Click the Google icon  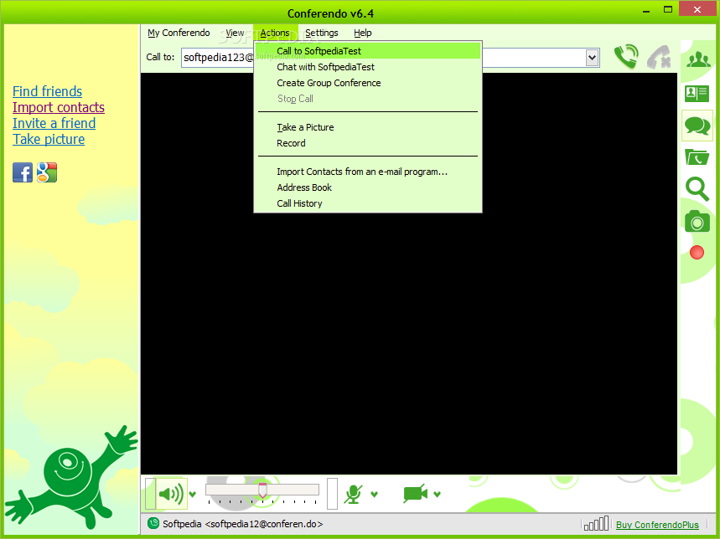(x=47, y=172)
